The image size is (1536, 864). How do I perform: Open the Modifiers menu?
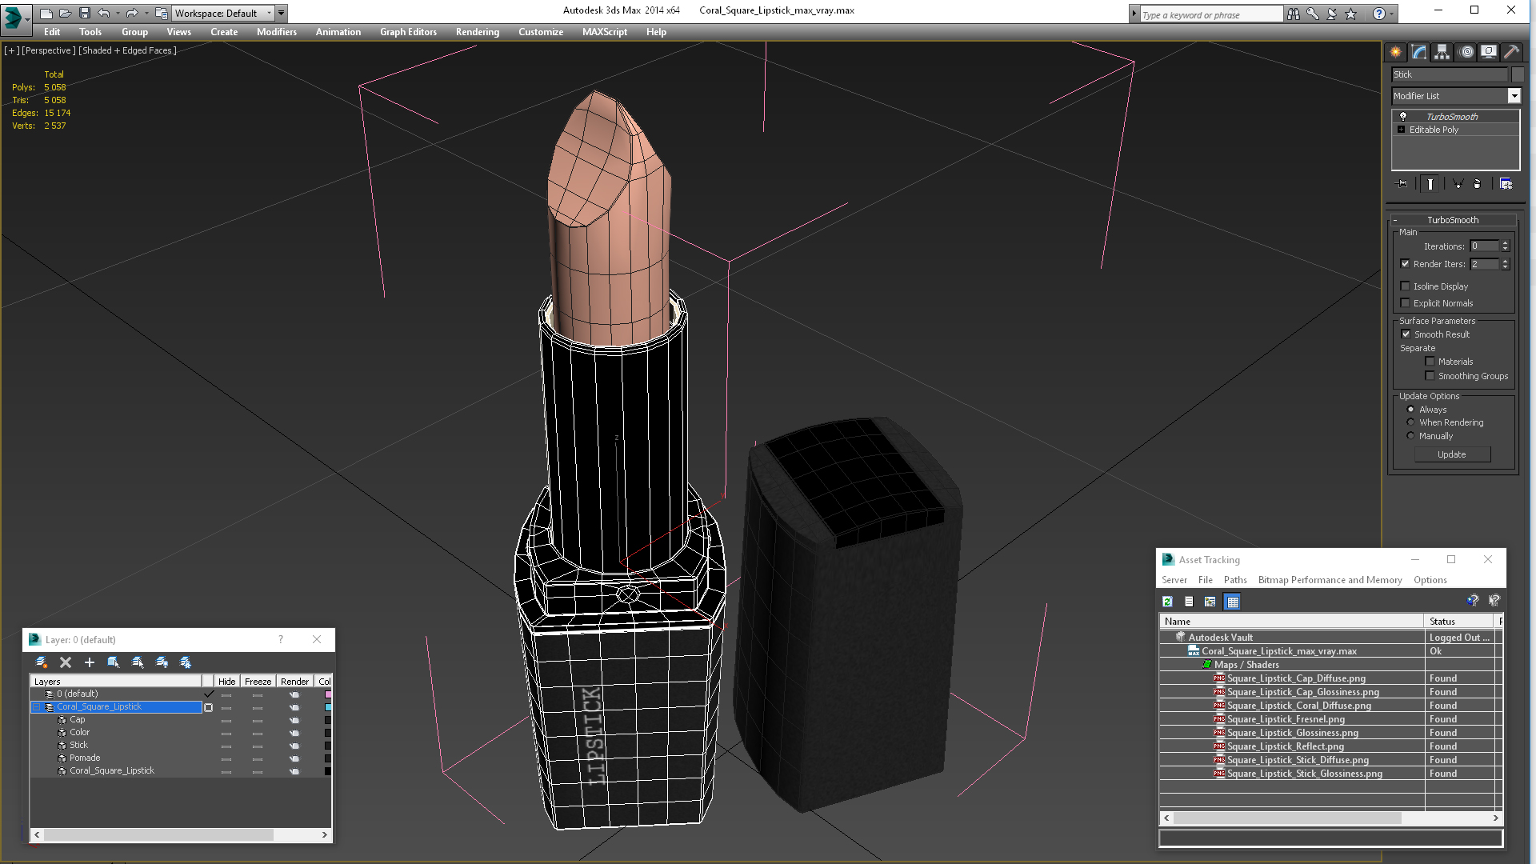point(277,32)
